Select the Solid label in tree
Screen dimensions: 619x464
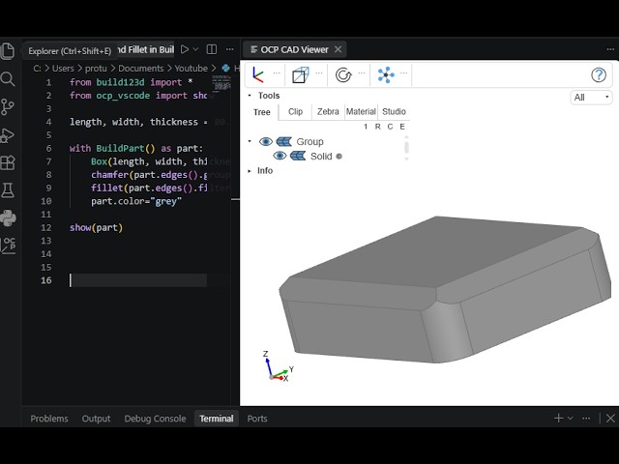(321, 157)
